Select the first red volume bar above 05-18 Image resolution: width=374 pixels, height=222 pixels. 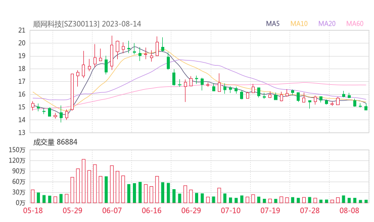(33, 196)
